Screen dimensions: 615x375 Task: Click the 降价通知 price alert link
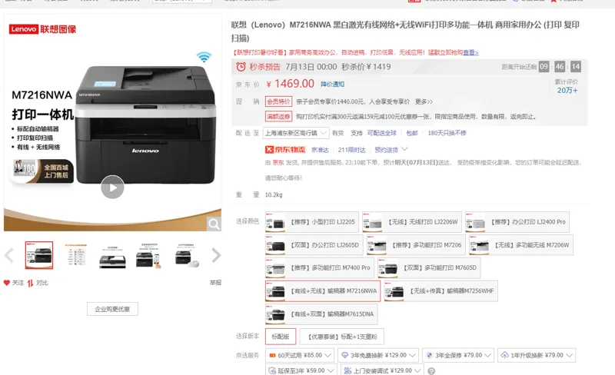coord(333,85)
